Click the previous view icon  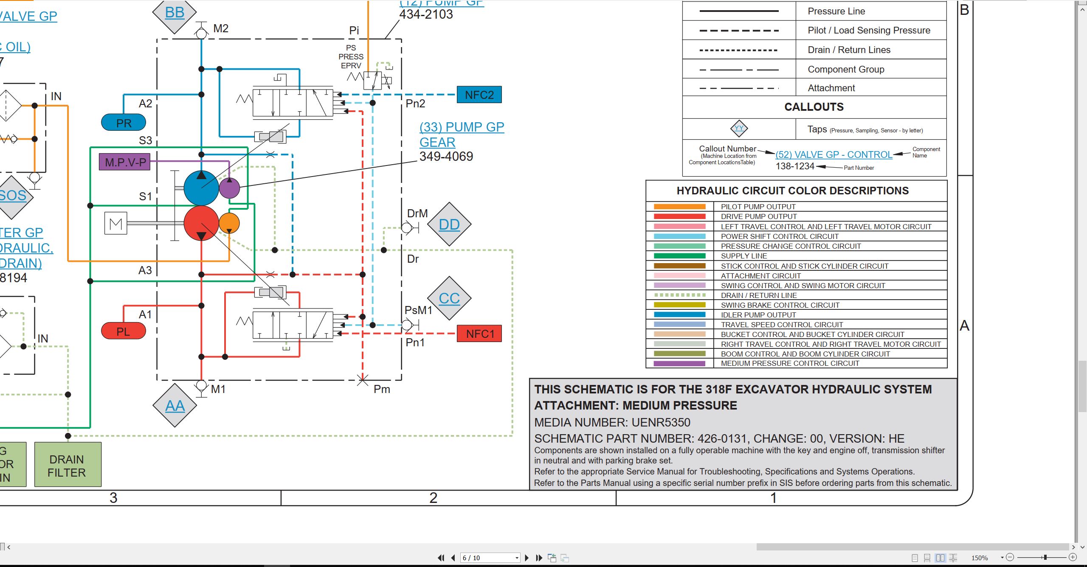[552, 558]
